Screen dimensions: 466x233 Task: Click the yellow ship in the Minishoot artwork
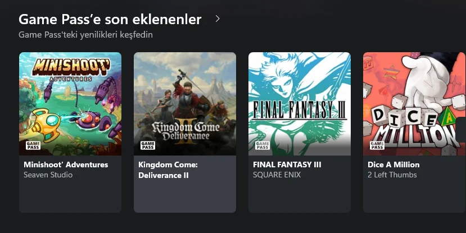[46, 124]
